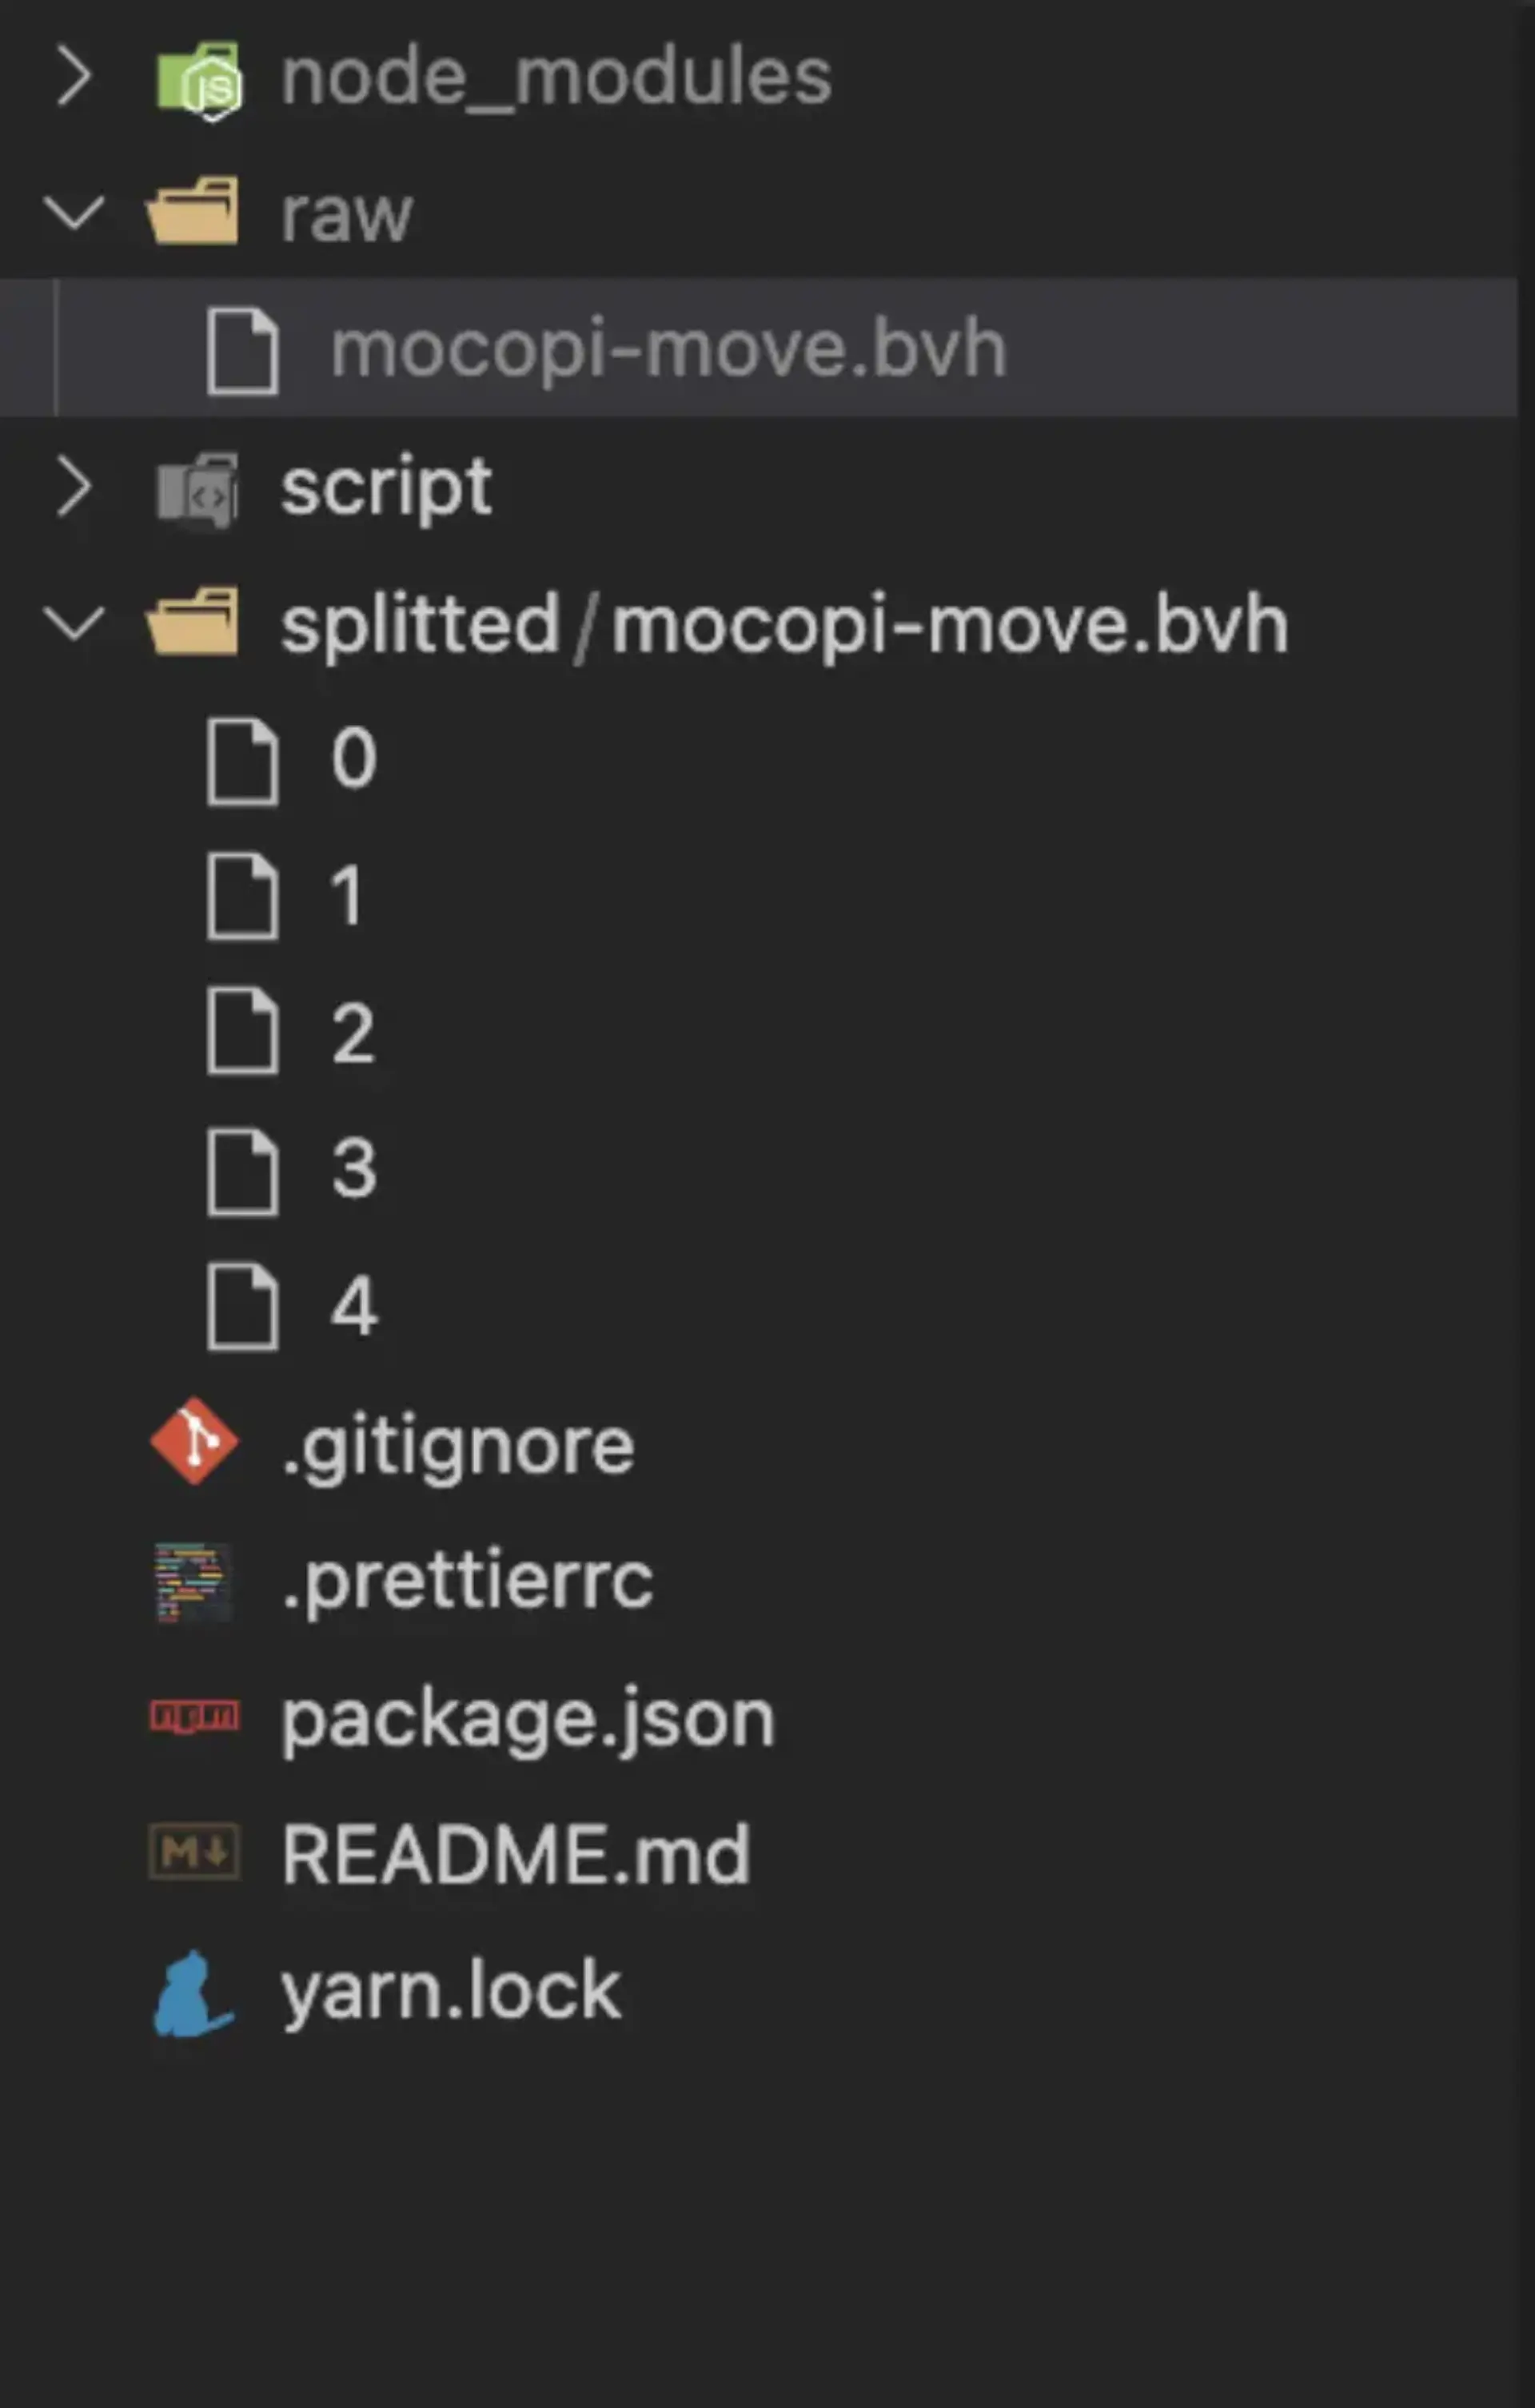This screenshot has height=2408, width=1535.
Task: Expand the node_modules folder chevron
Action: click(x=74, y=76)
